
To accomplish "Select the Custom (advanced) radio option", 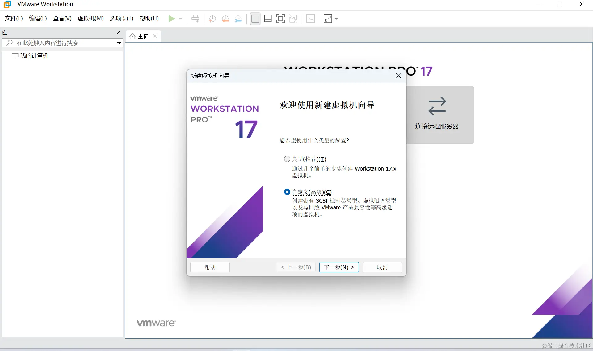I will point(287,192).
